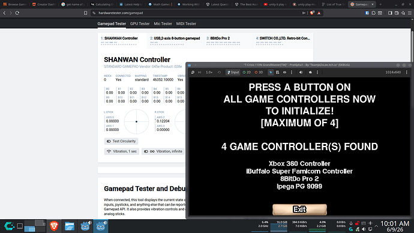This screenshot has height=233, width=414.
Task: Click the left stick circle visualizer
Action: click(x=137, y=121)
